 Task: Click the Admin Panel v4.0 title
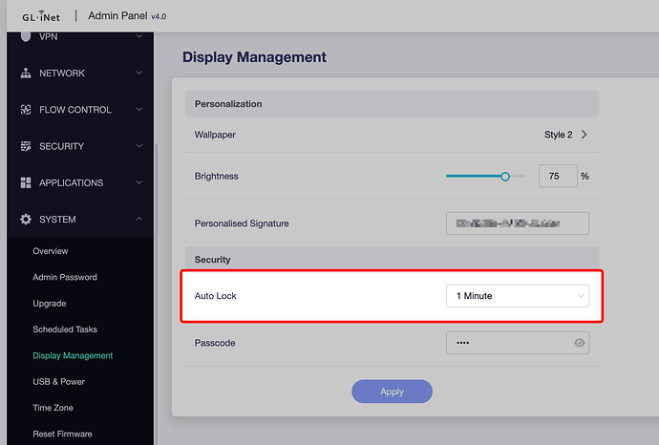point(127,16)
